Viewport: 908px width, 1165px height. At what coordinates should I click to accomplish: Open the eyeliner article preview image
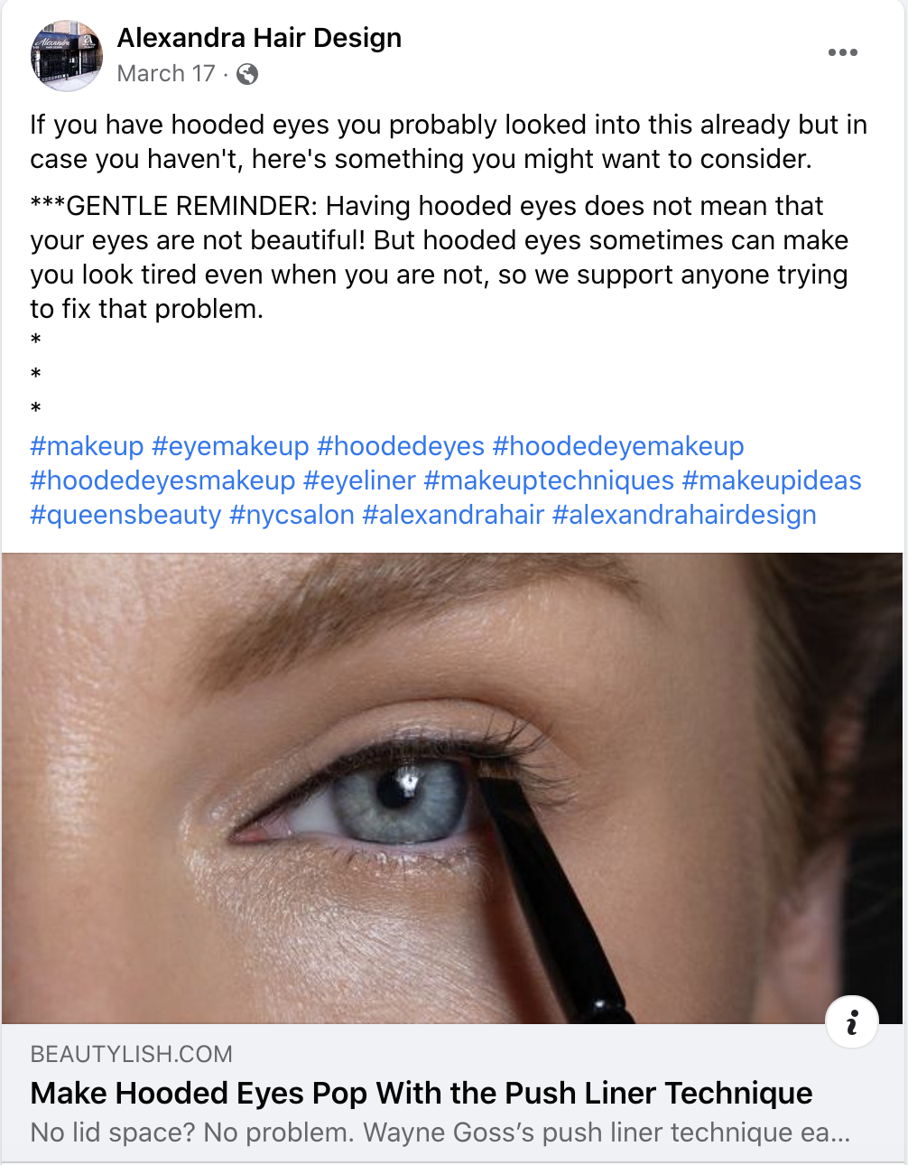[452, 788]
